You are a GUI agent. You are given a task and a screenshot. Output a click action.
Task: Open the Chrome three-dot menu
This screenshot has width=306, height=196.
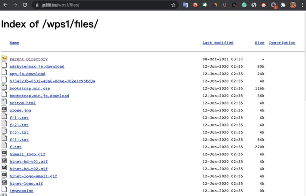coord(303,5)
